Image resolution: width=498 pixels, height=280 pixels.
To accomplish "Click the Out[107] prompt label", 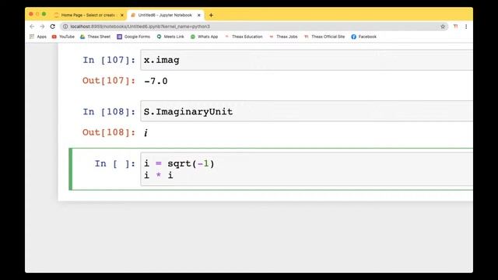I will click(109, 81).
